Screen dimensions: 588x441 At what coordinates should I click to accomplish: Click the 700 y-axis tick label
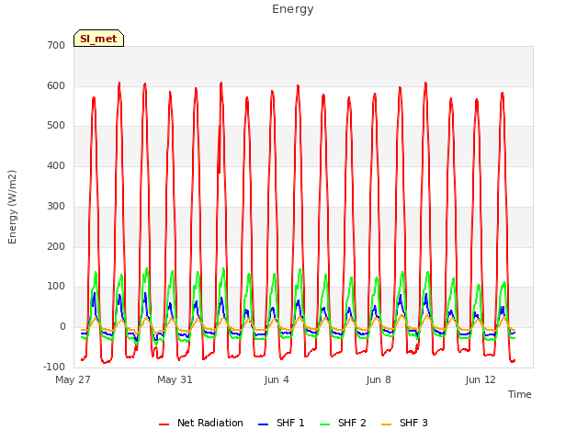pos(56,46)
